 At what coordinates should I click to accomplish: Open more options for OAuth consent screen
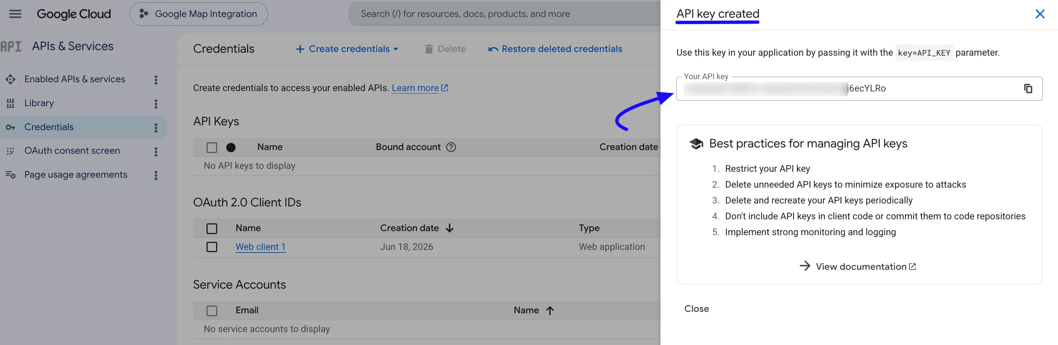(x=156, y=151)
